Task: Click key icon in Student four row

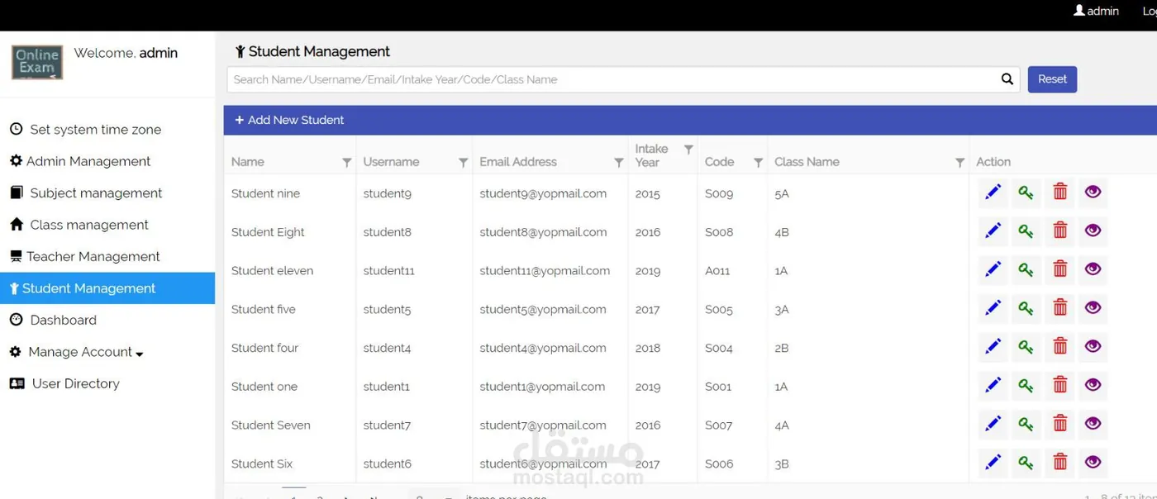Action: 1026,347
